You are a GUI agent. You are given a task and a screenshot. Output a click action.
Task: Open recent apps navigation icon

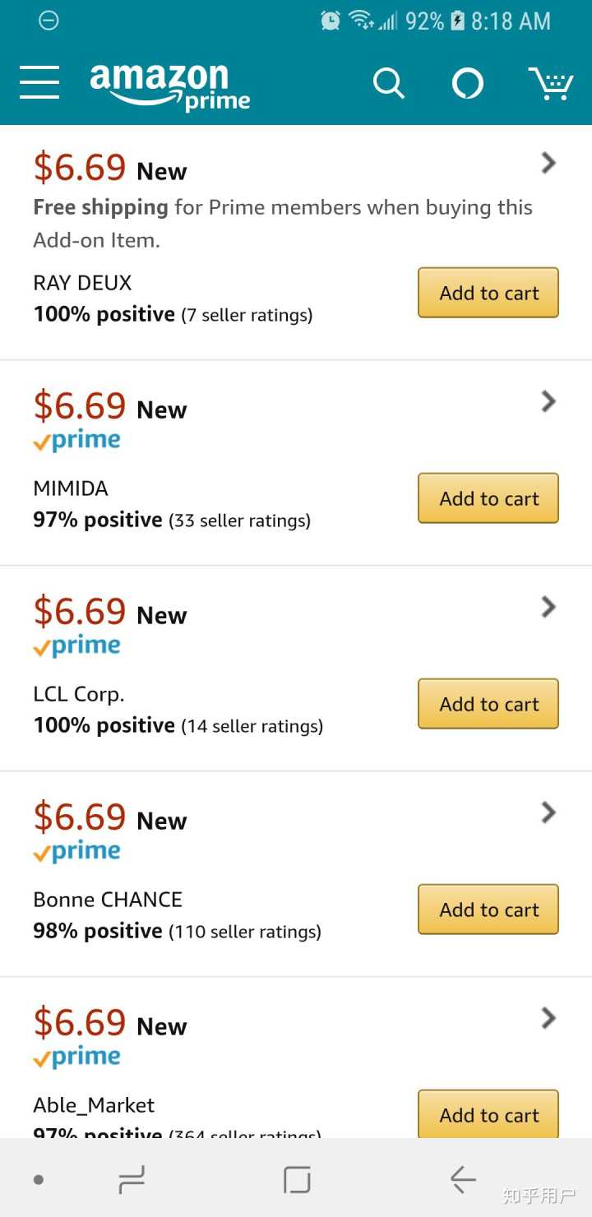[x=132, y=1180]
